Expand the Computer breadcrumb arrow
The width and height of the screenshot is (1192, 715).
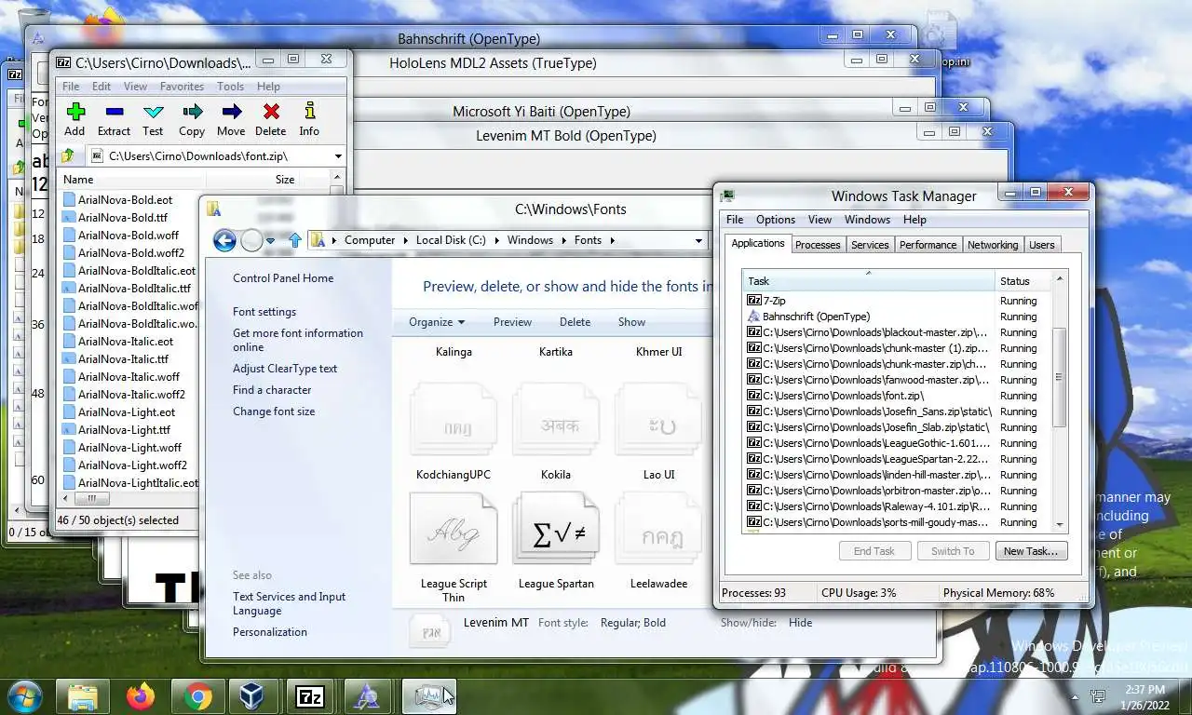pyautogui.click(x=406, y=240)
